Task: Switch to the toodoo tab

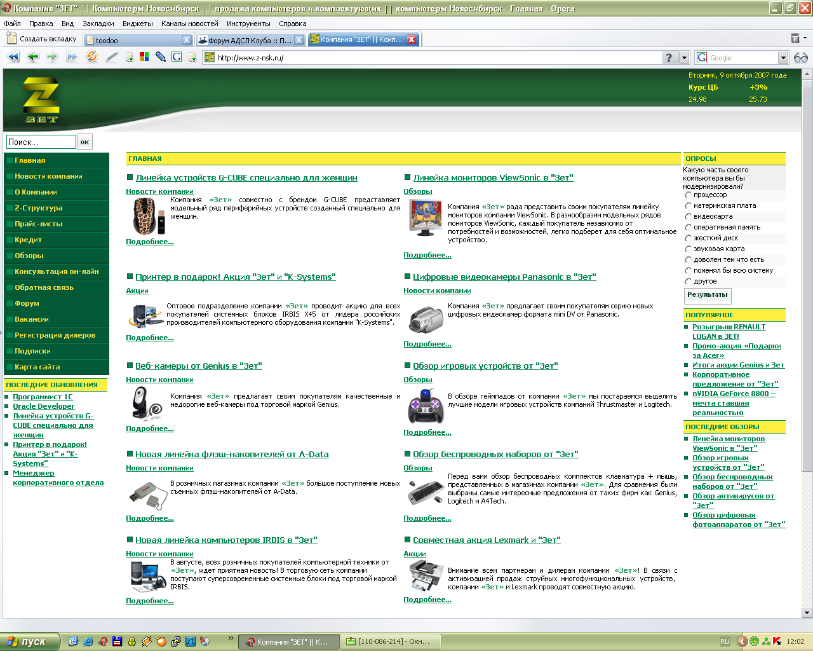Action: pos(137,40)
